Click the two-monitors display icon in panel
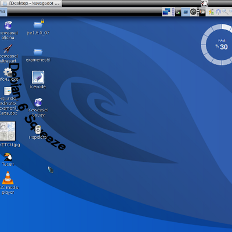This screenshot has width=232, height=232. (x=166, y=12)
